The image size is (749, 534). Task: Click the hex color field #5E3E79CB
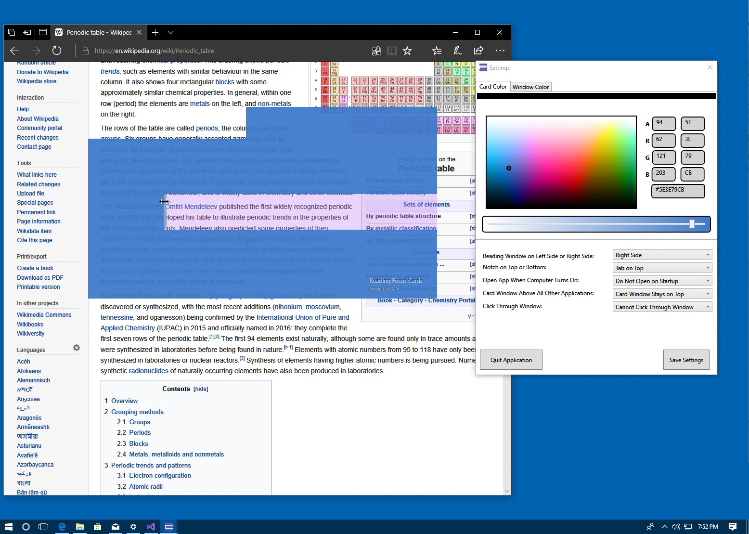click(678, 191)
